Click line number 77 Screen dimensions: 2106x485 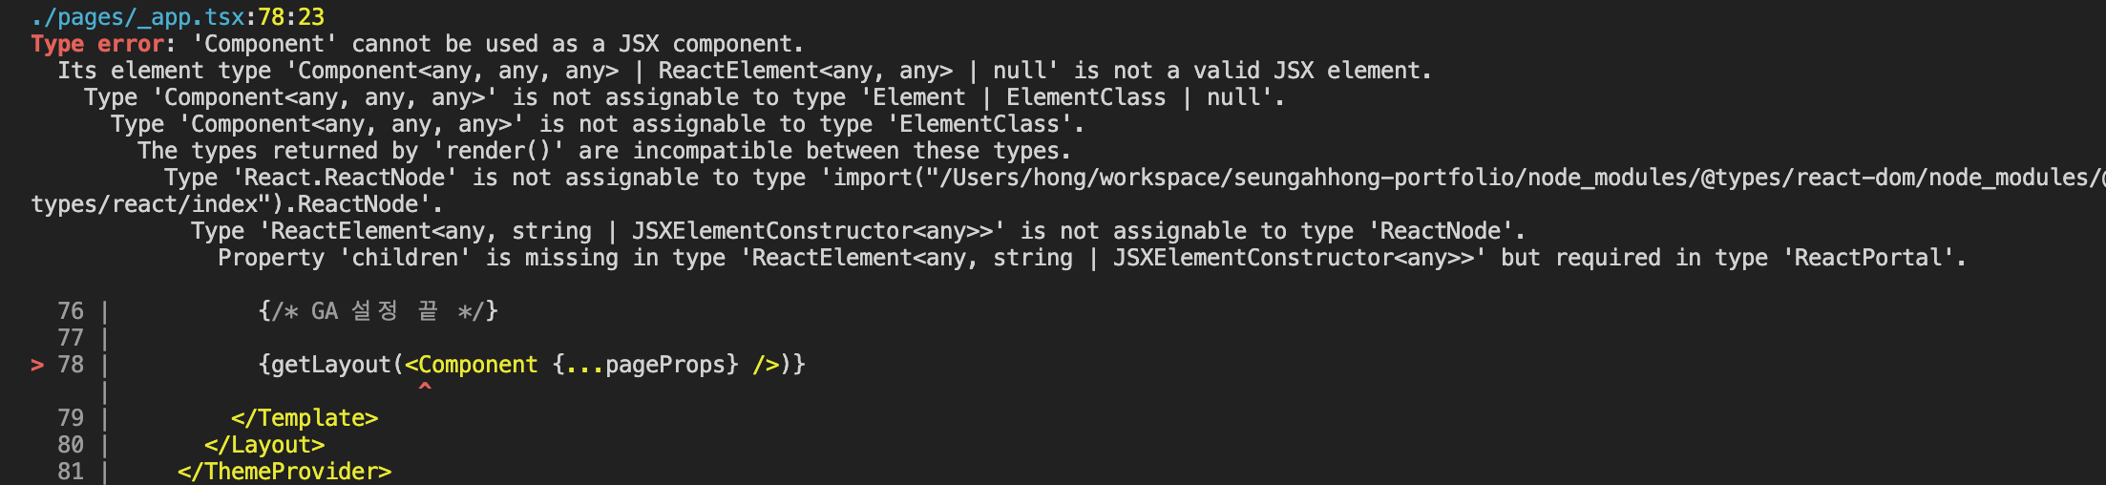click(x=71, y=338)
